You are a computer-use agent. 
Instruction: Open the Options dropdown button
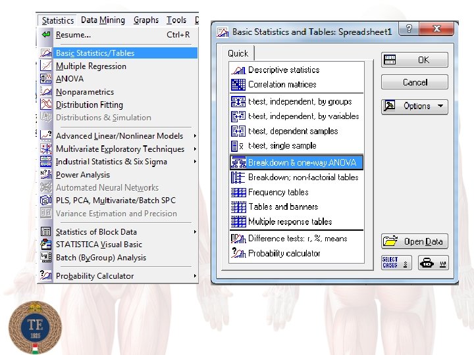[x=415, y=106]
